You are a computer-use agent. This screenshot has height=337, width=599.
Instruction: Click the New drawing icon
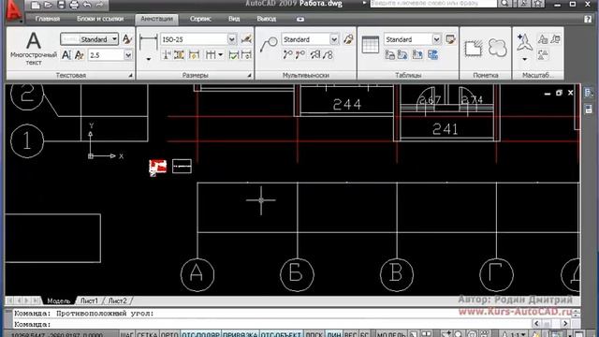tap(36, 5)
